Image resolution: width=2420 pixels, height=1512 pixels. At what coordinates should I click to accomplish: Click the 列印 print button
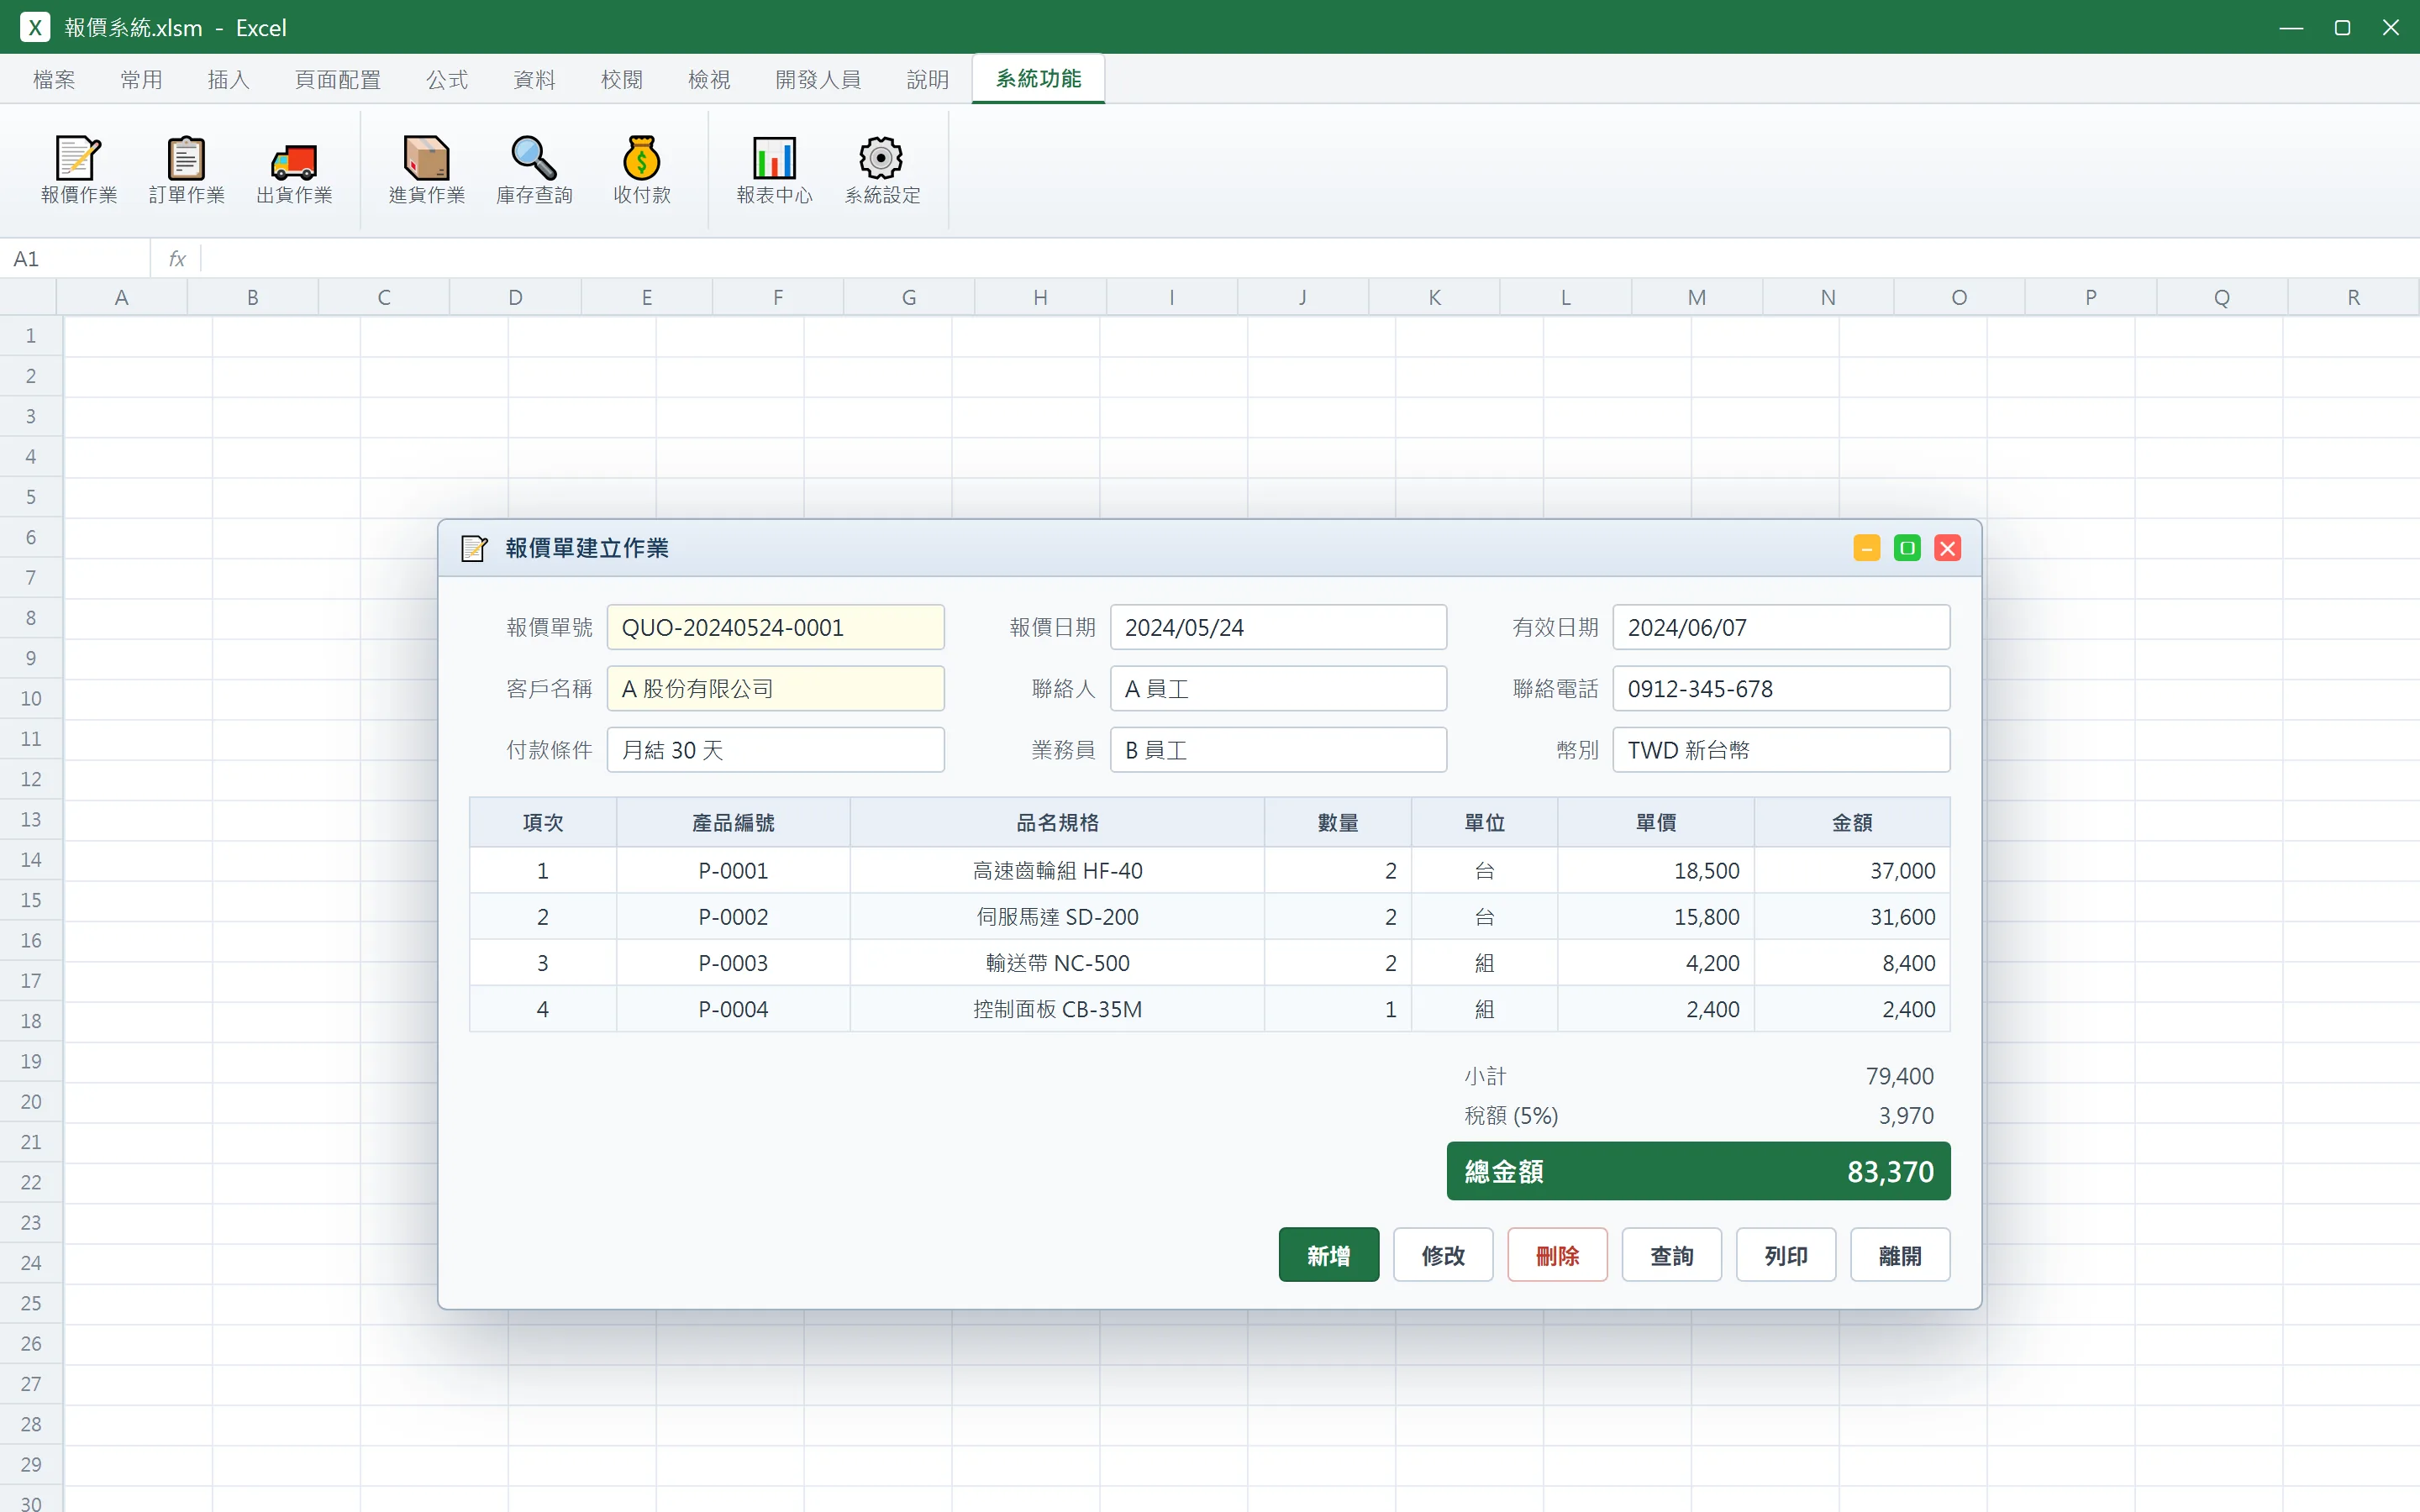[x=1786, y=1255]
